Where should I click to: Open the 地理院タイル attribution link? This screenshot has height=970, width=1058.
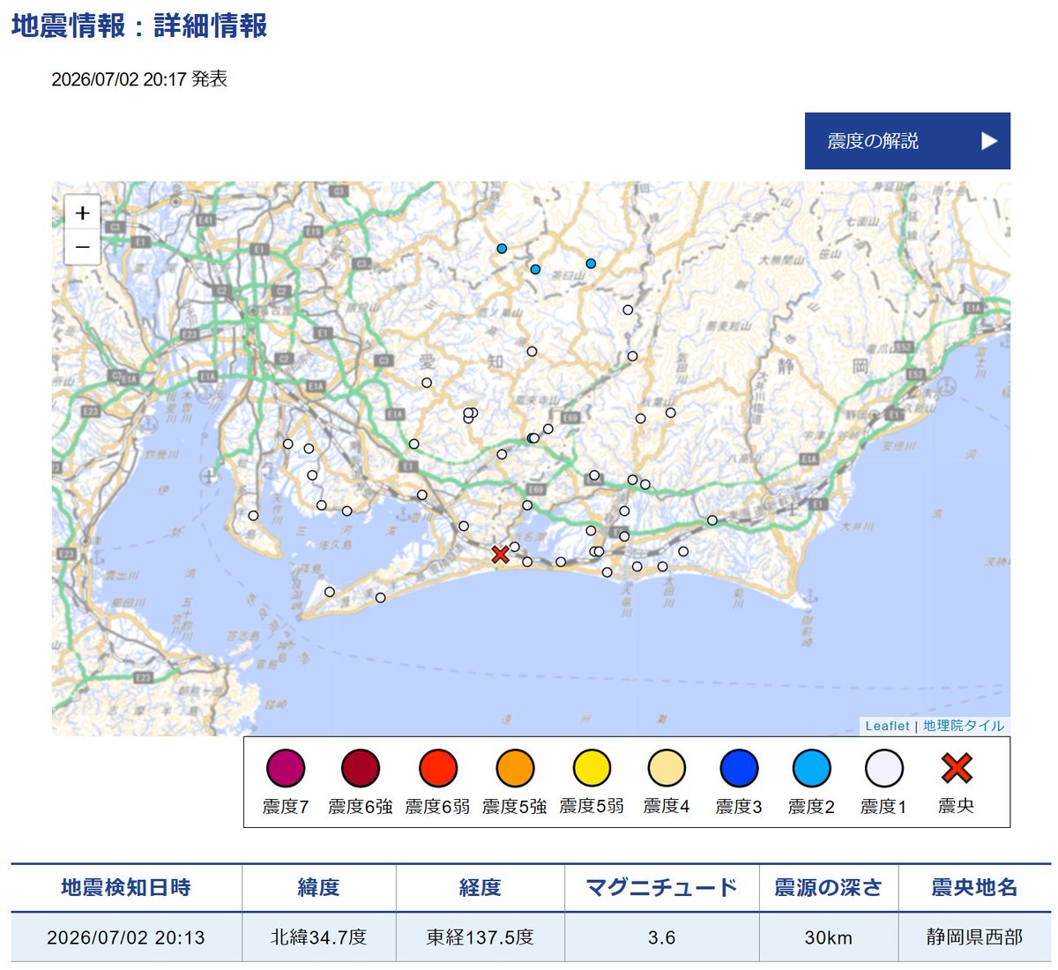tap(964, 726)
